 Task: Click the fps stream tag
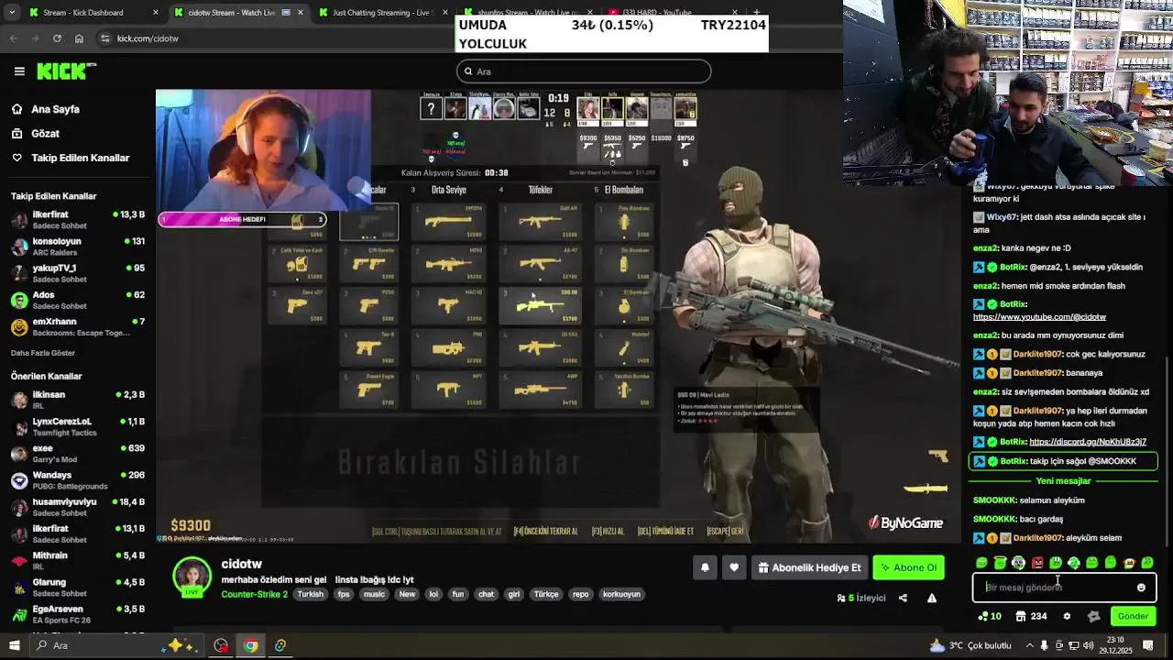click(344, 594)
